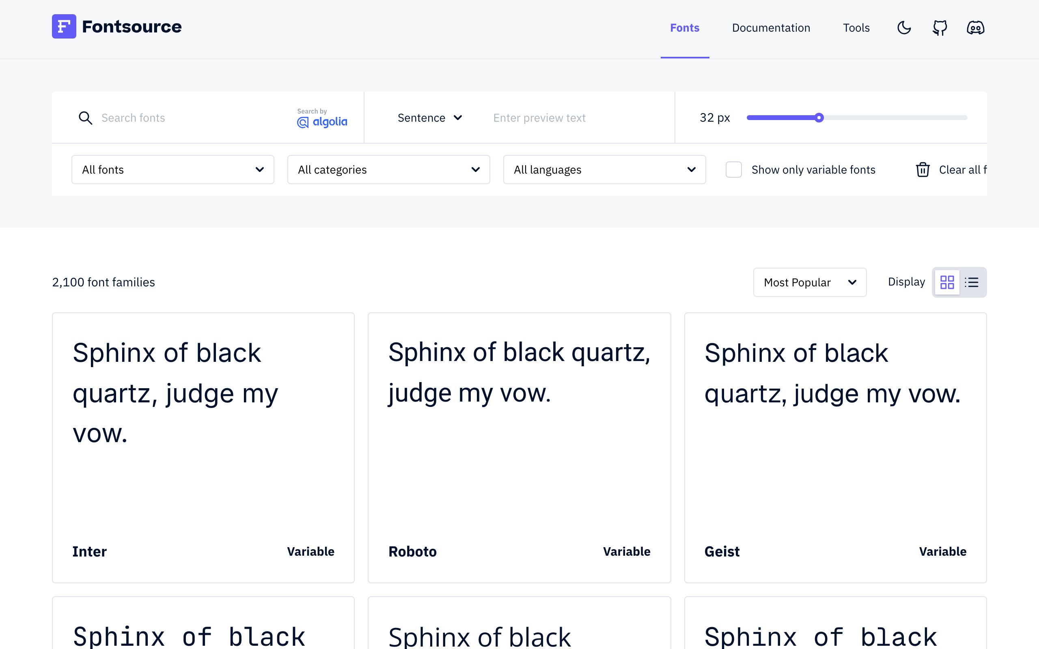Click the 2,100 font families count
This screenshot has width=1039, height=649.
tap(103, 282)
